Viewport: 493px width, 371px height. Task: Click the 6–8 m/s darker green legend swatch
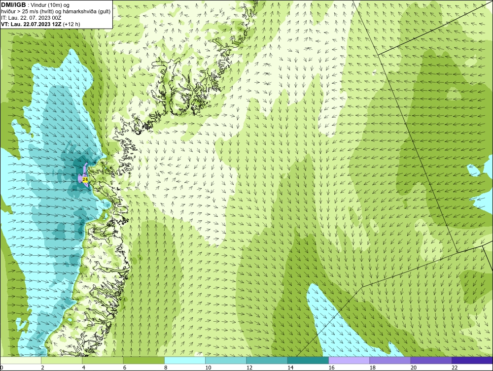tap(143, 360)
